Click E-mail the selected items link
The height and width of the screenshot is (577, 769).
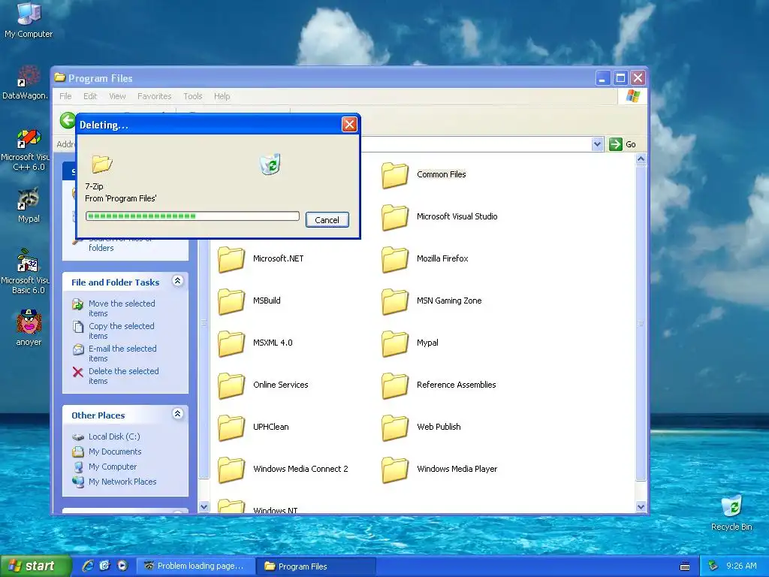click(122, 353)
